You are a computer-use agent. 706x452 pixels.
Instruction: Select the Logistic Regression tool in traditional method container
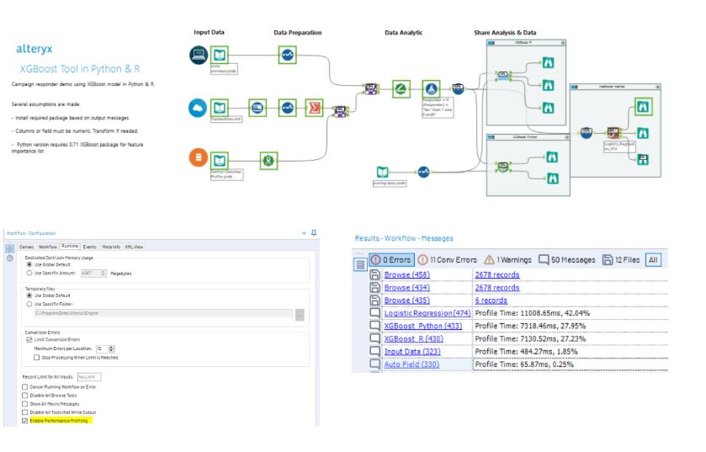coord(613,132)
